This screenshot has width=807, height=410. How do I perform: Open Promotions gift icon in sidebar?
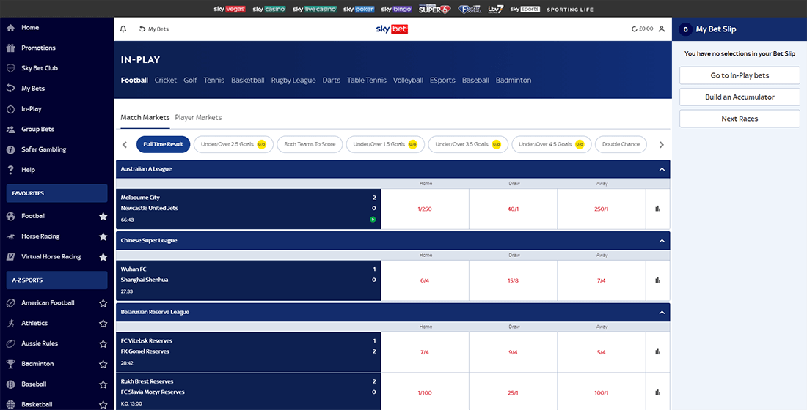point(10,48)
